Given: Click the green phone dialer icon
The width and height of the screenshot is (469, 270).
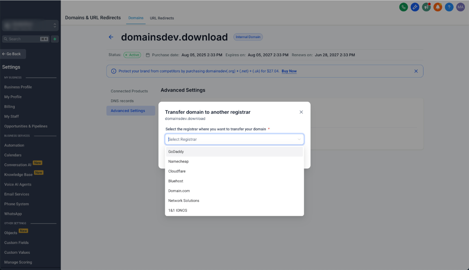Looking at the screenshot, I should (404, 7).
